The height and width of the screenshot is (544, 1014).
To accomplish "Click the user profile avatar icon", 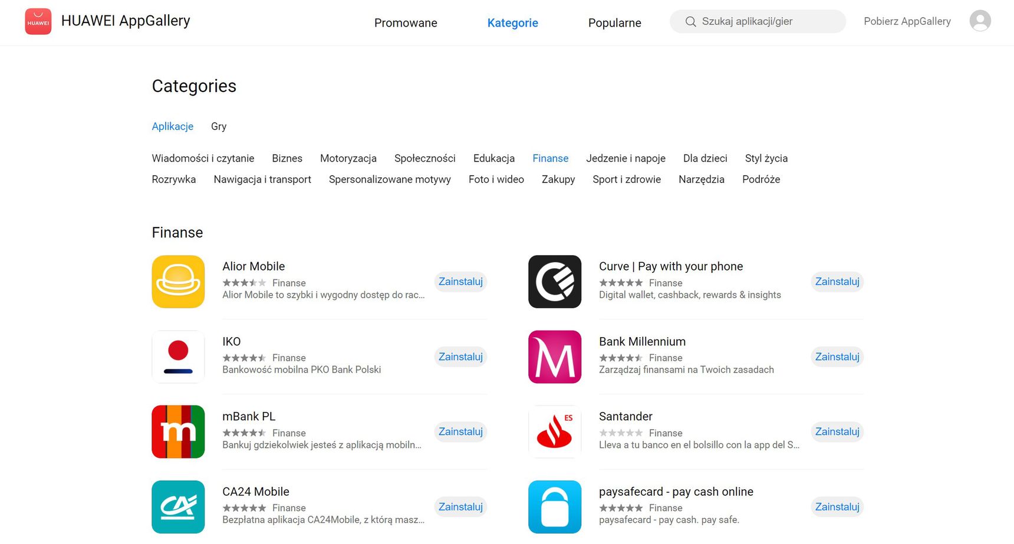I will point(980,21).
